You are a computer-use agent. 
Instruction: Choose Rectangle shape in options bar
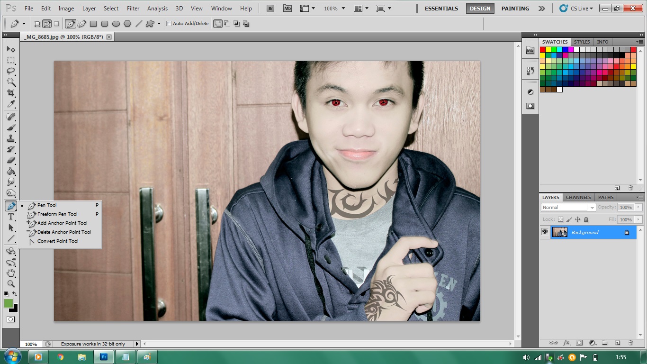pyautogui.click(x=93, y=23)
